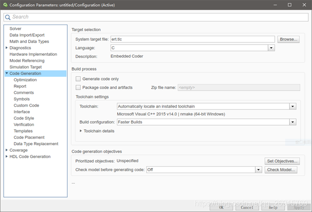
Task: Open Model Referencing settings
Action: [x=27, y=60]
